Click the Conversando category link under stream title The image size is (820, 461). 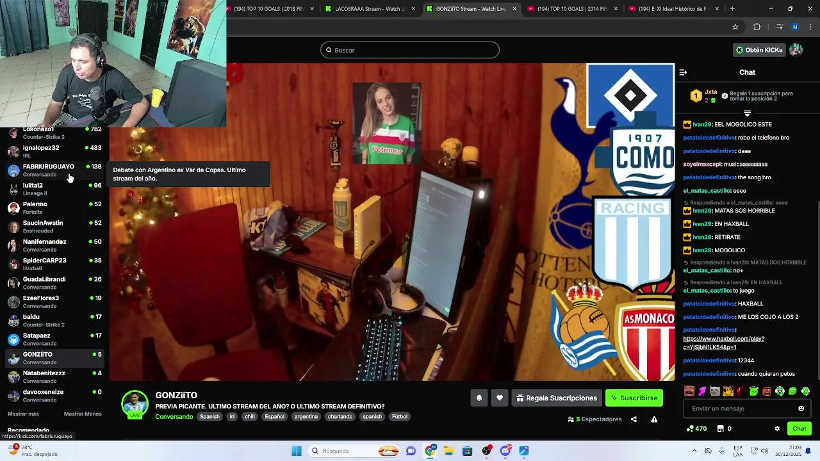click(174, 417)
